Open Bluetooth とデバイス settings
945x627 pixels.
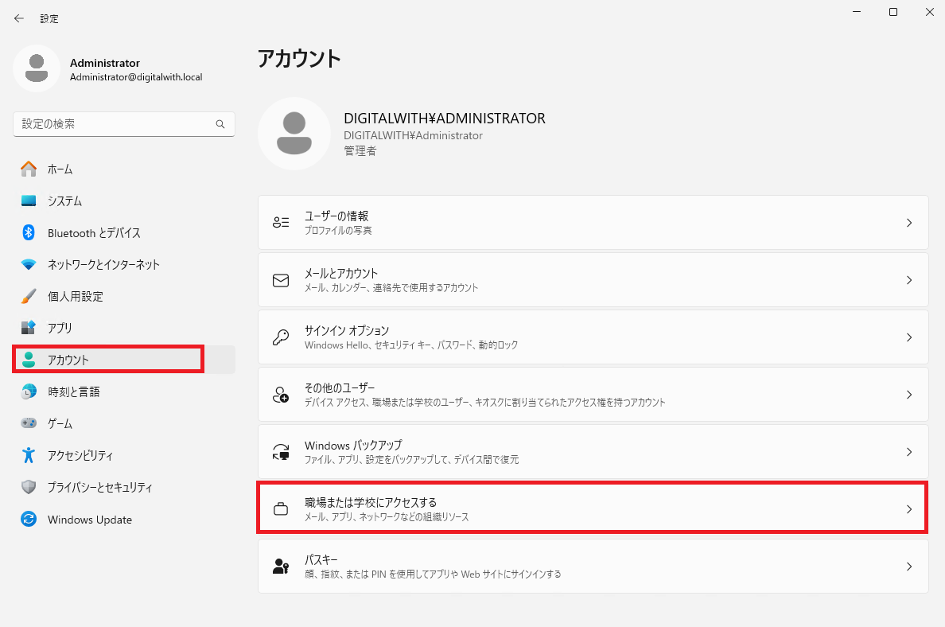click(x=123, y=232)
